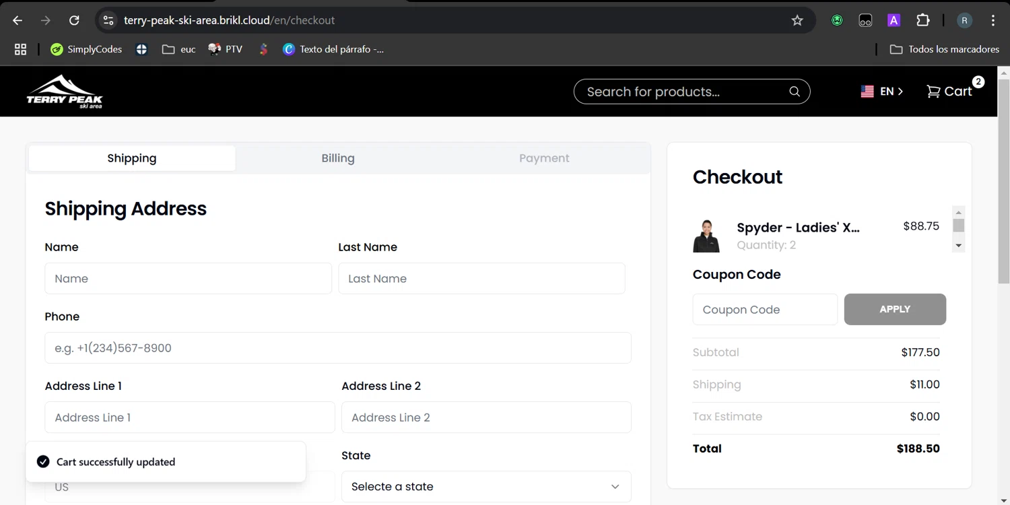Image resolution: width=1010 pixels, height=505 pixels.
Task: Open SimplyCodes bookmark
Action: click(86, 49)
